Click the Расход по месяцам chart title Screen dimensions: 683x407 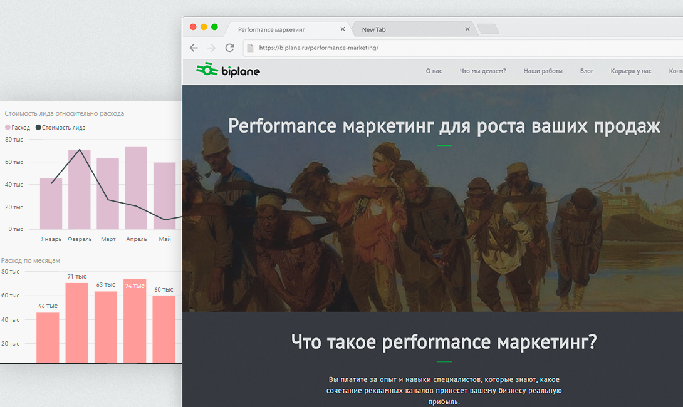point(31,260)
